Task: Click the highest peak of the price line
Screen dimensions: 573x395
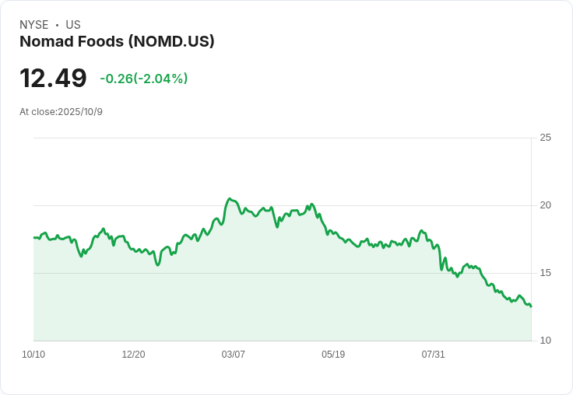Action: [230, 199]
